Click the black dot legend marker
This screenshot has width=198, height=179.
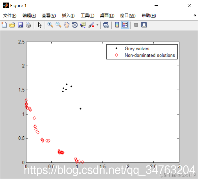116,48
